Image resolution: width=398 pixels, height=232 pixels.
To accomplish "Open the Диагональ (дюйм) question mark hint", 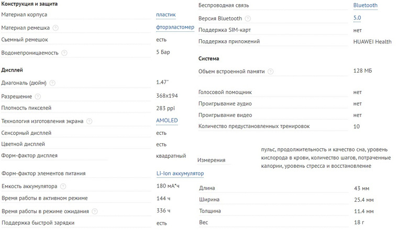I will [x=52, y=83].
